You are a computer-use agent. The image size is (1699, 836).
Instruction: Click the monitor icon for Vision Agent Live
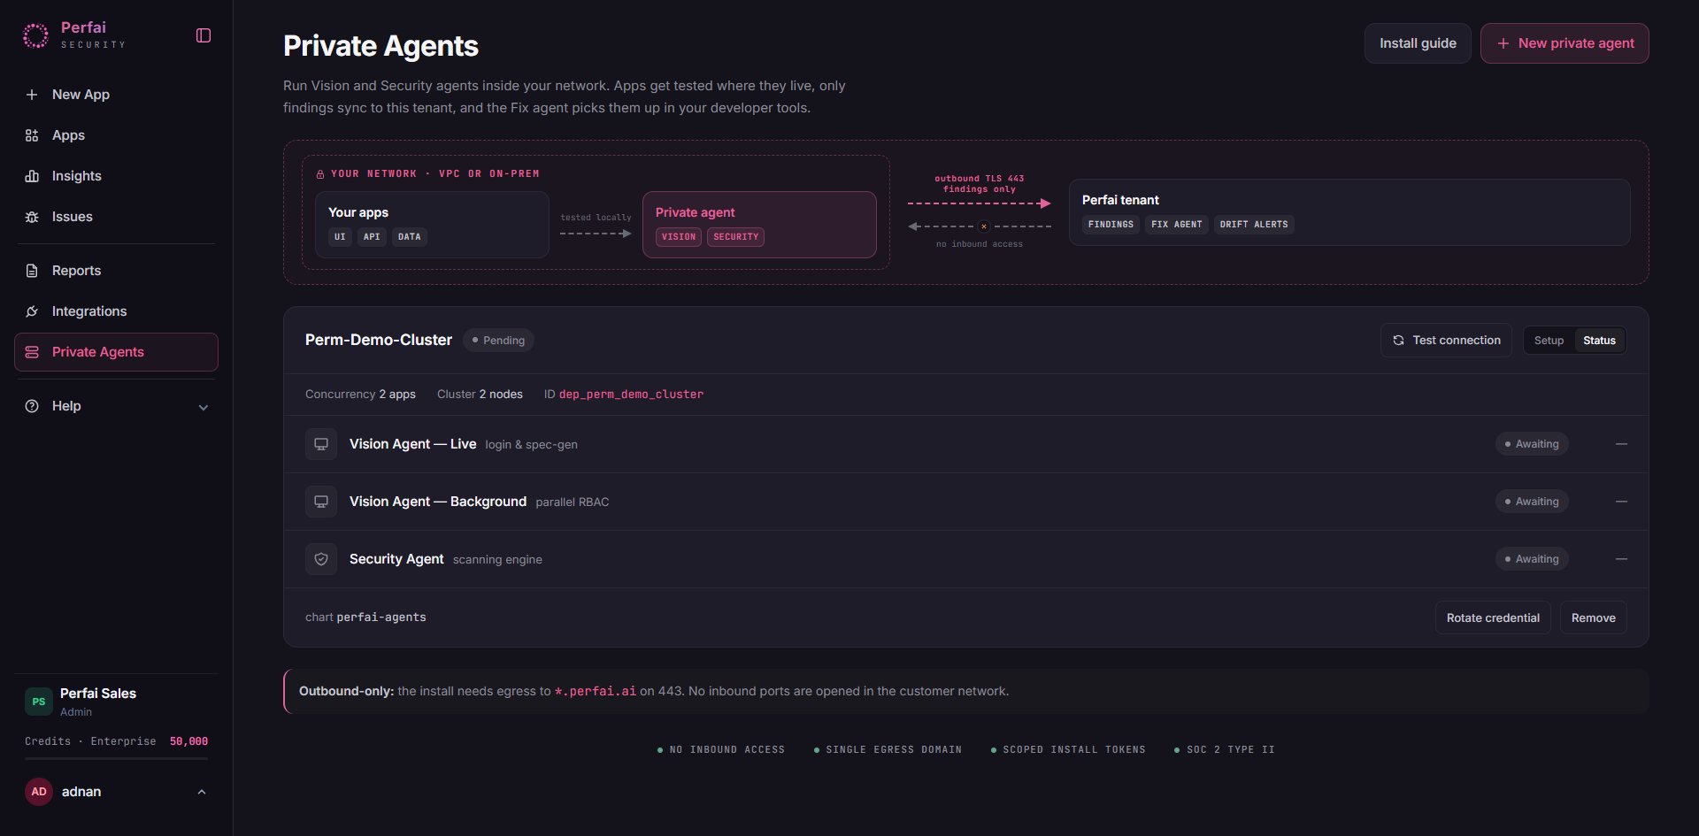click(x=321, y=444)
